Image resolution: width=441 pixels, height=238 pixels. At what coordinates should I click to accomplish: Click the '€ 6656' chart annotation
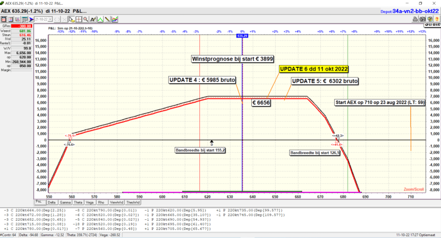261,103
